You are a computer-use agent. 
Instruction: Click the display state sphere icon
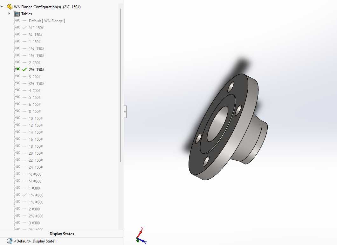(x=10, y=241)
